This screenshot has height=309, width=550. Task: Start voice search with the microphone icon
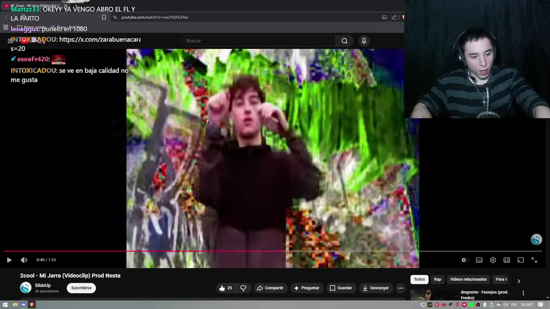pos(364,41)
